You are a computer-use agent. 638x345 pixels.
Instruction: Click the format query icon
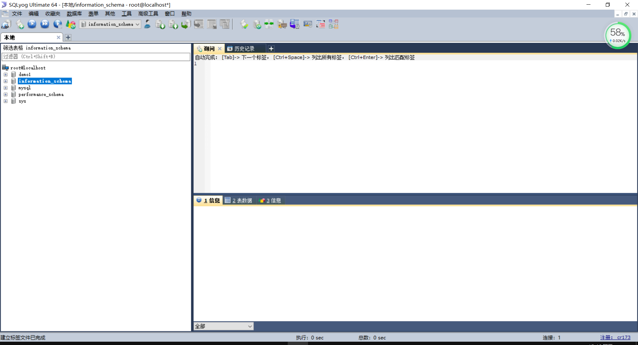(x=244, y=24)
